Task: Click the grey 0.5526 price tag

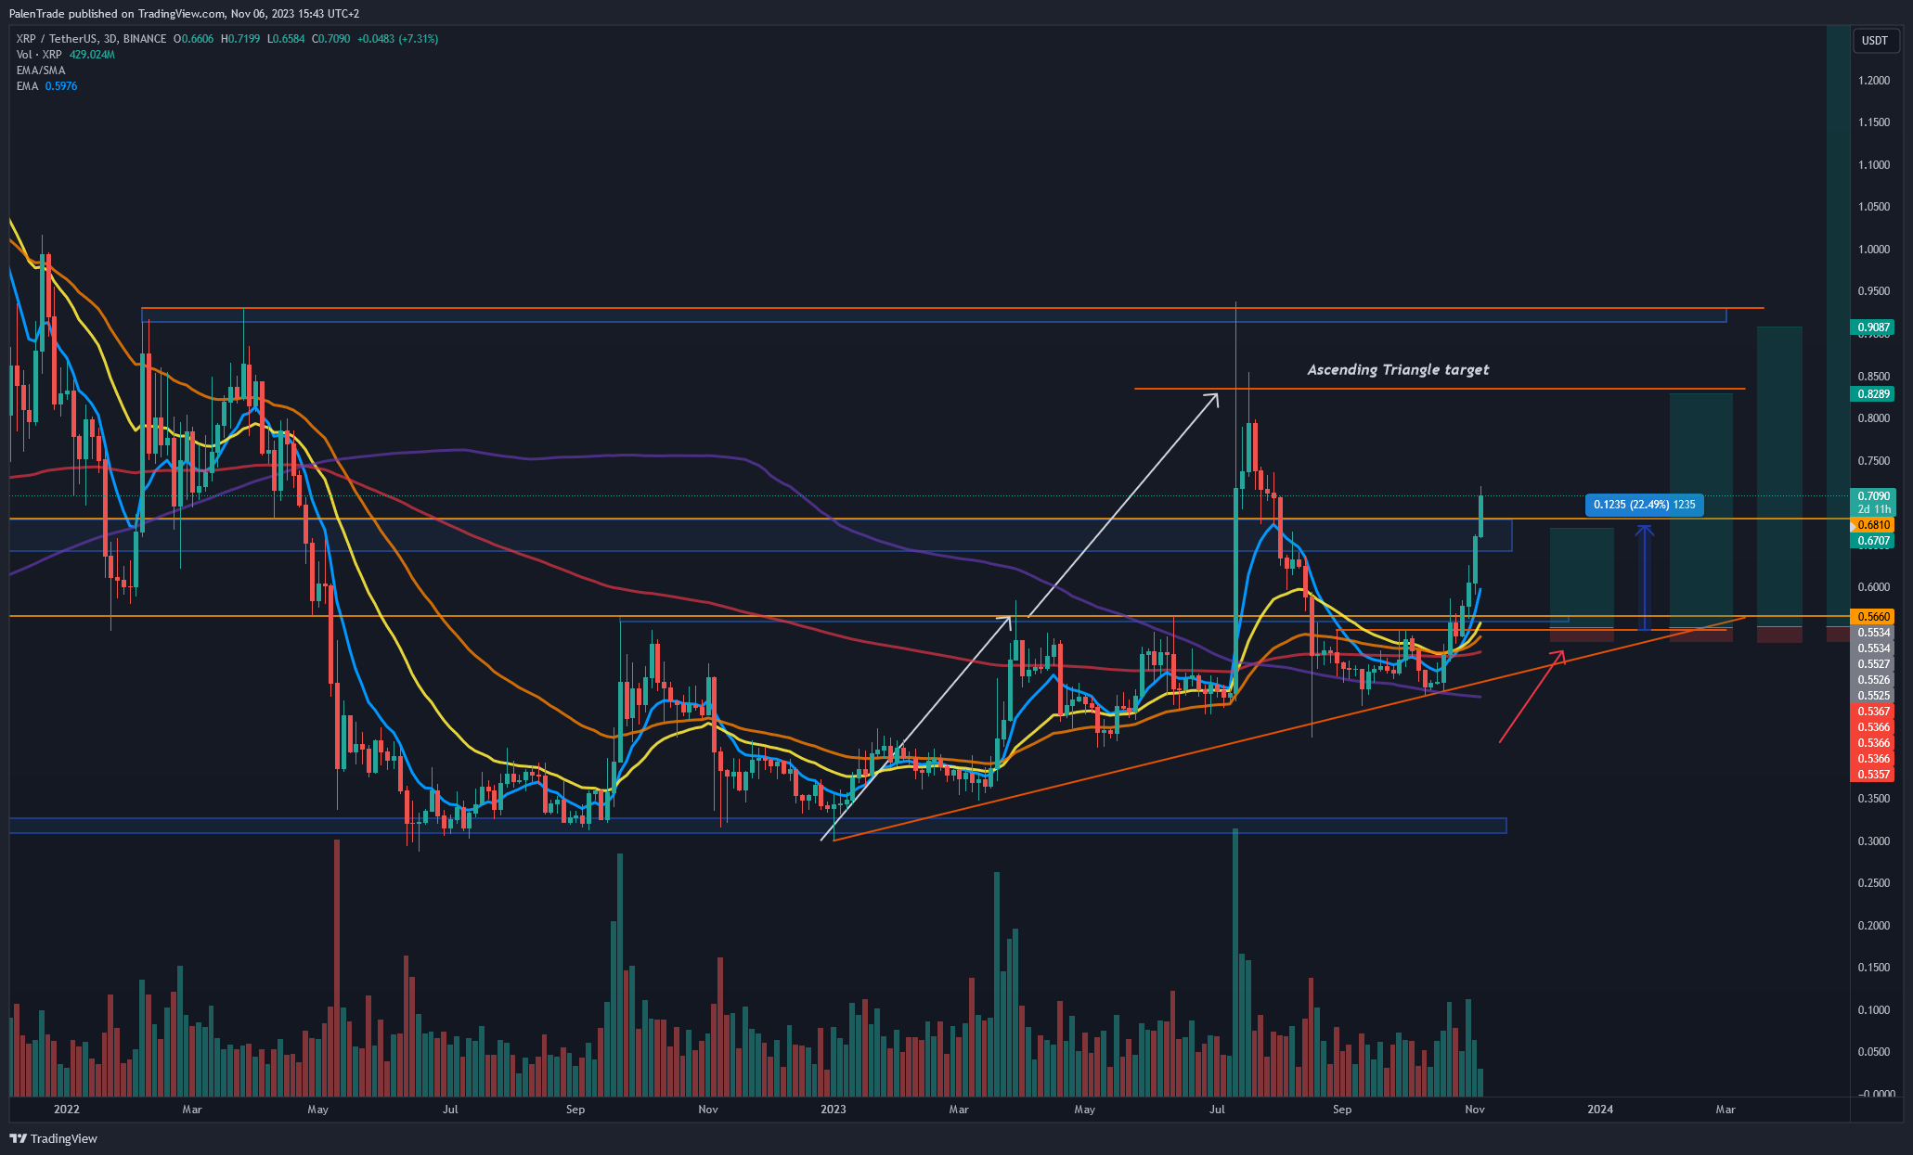Action: coord(1873,680)
